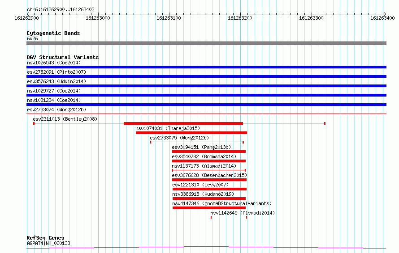Click the esv2311013 (Bentley2008) label

click(x=65, y=119)
